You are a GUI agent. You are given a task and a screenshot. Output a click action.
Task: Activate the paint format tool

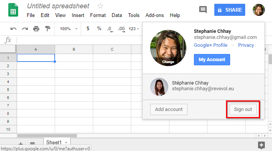click(48, 29)
